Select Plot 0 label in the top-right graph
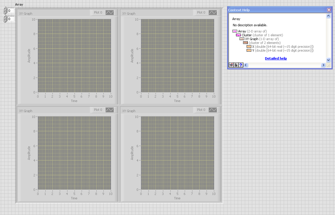 (x=201, y=12)
